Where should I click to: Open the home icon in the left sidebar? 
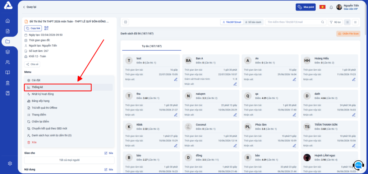tap(8, 20)
